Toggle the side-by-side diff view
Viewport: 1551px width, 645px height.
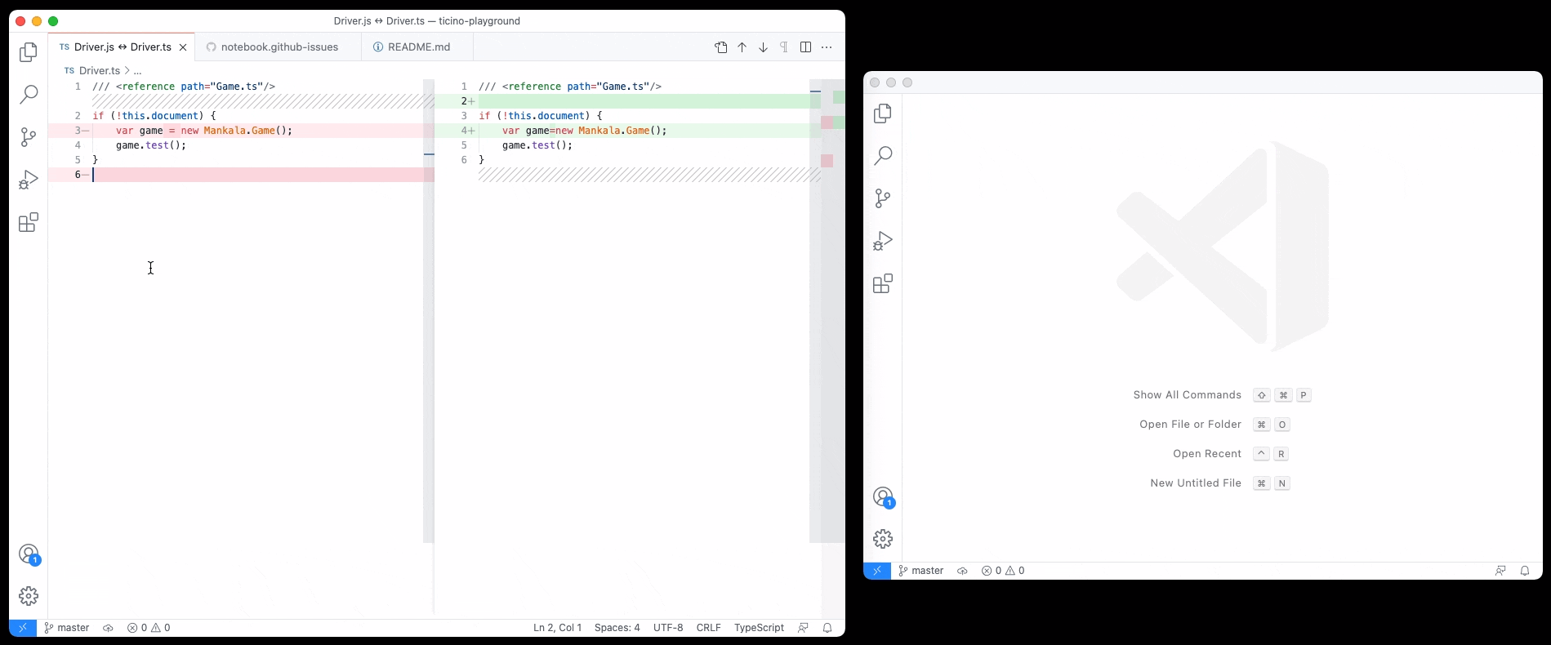pos(805,47)
